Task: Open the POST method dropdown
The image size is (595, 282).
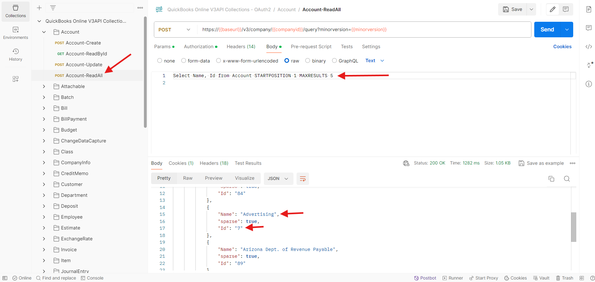Action: pos(174,30)
